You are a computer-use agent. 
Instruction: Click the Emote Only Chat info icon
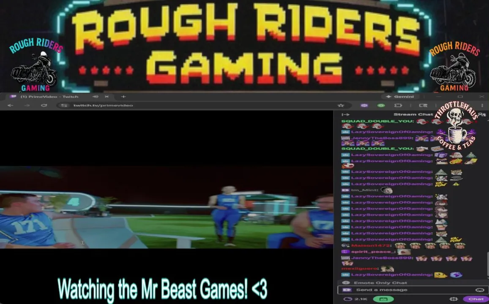point(346,283)
